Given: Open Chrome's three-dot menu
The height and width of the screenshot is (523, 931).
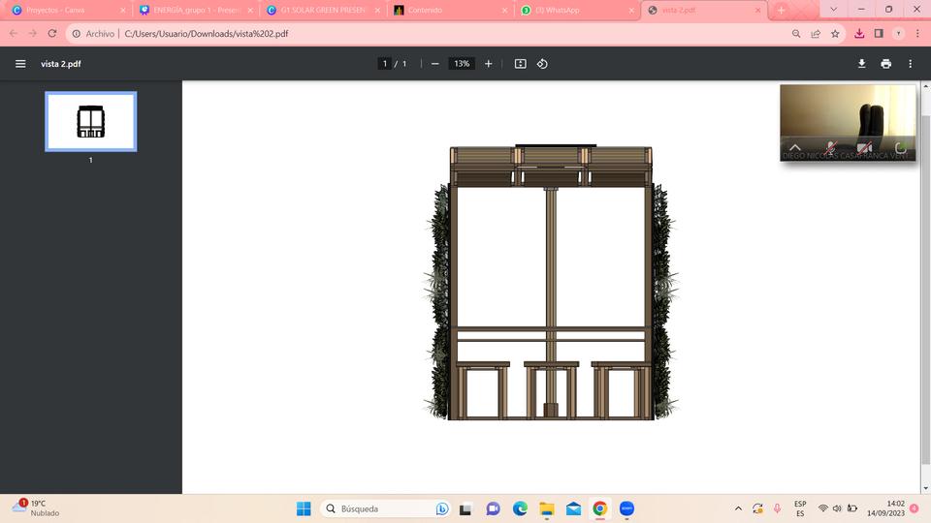Looking at the screenshot, I should coord(918,34).
